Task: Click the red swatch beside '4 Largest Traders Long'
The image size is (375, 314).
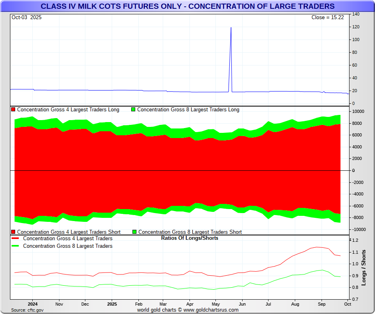Action: (x=13, y=110)
